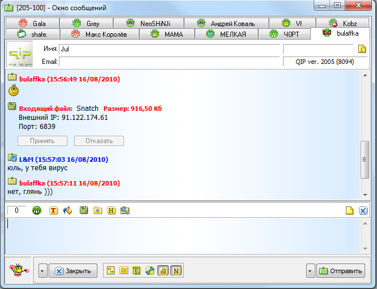Image resolution: width=377 pixels, height=289 pixels.
Task: Open dropdown arrow next to Закрыть
Action: point(42,271)
